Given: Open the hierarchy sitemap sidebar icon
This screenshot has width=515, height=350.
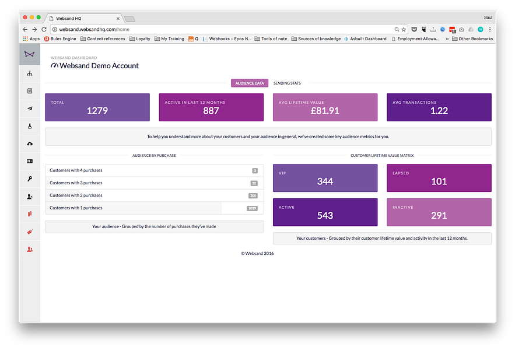Looking at the screenshot, I should [30, 73].
